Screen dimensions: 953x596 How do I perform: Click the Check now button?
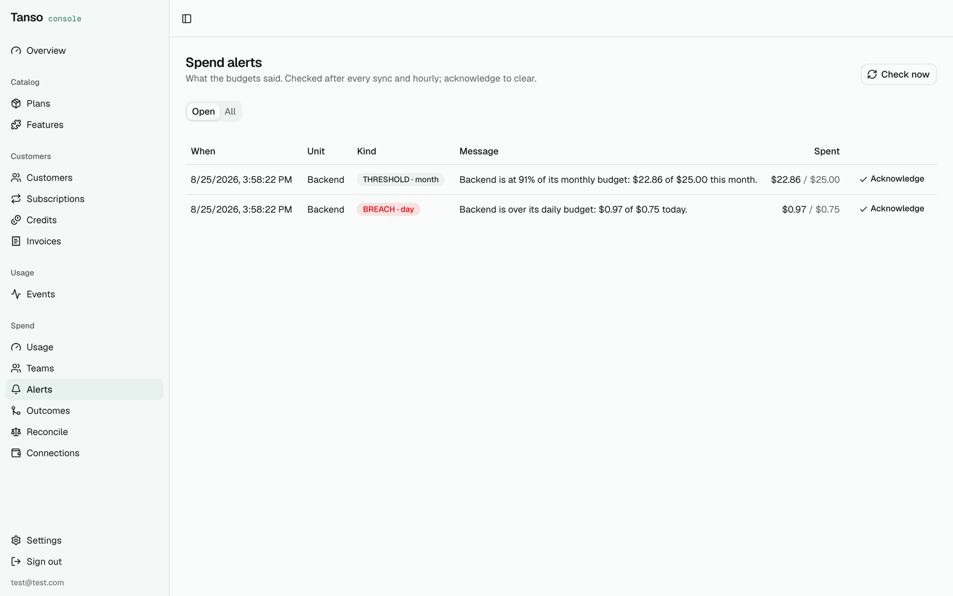coord(898,74)
